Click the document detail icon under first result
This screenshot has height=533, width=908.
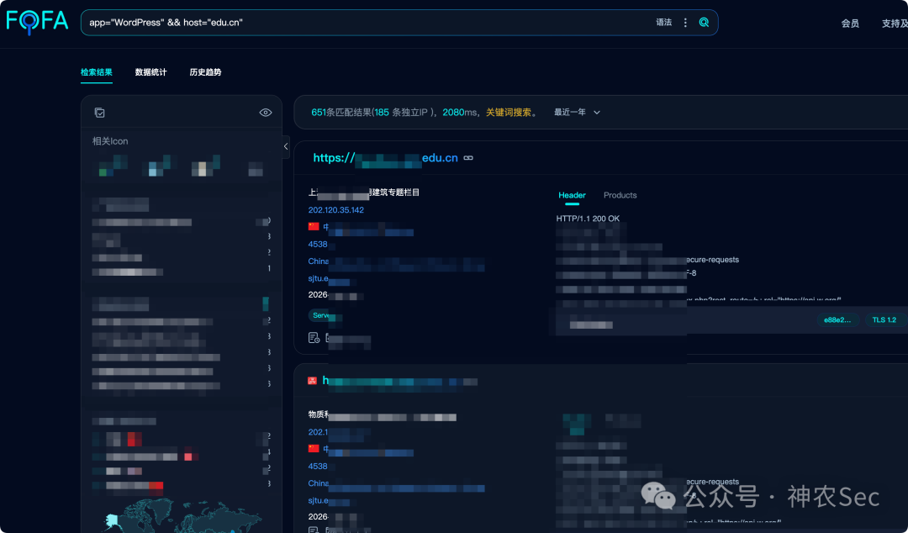click(x=314, y=338)
